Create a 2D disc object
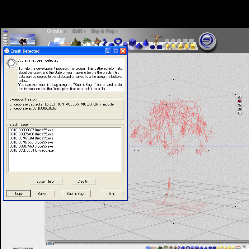The width and height of the screenshot is (249, 249). point(153,47)
